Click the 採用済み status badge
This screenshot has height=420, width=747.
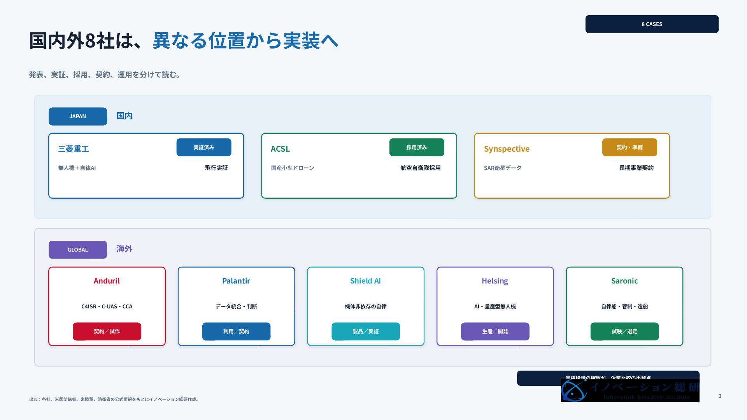click(417, 147)
